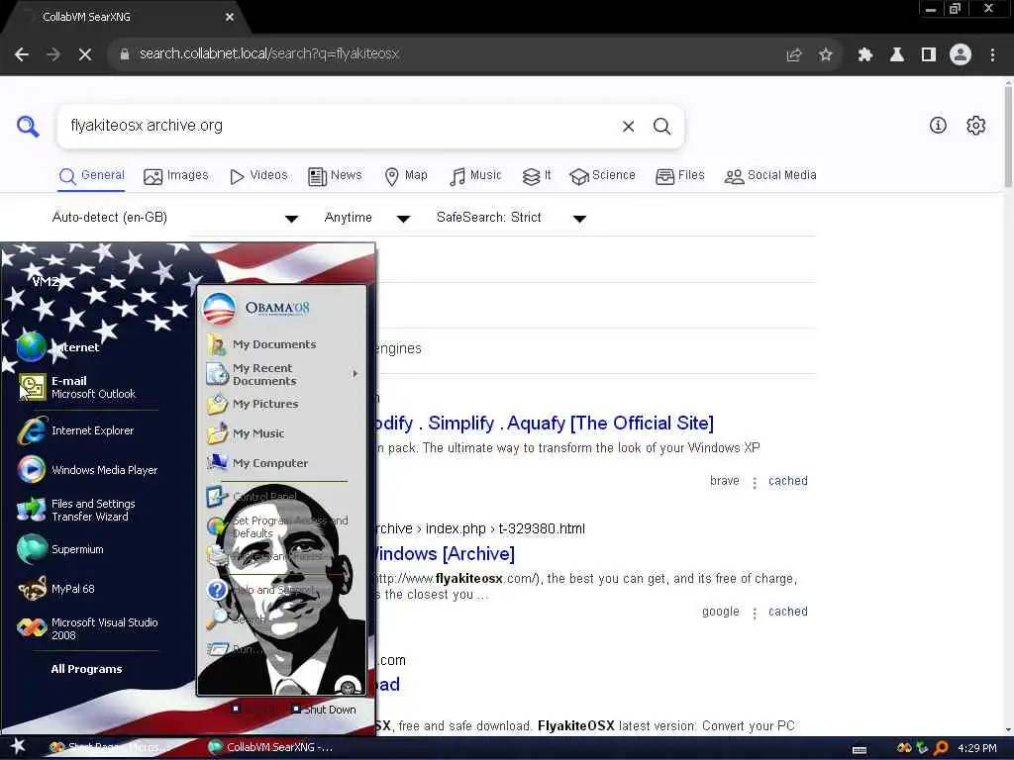Switch to the Music tab

[475, 176]
